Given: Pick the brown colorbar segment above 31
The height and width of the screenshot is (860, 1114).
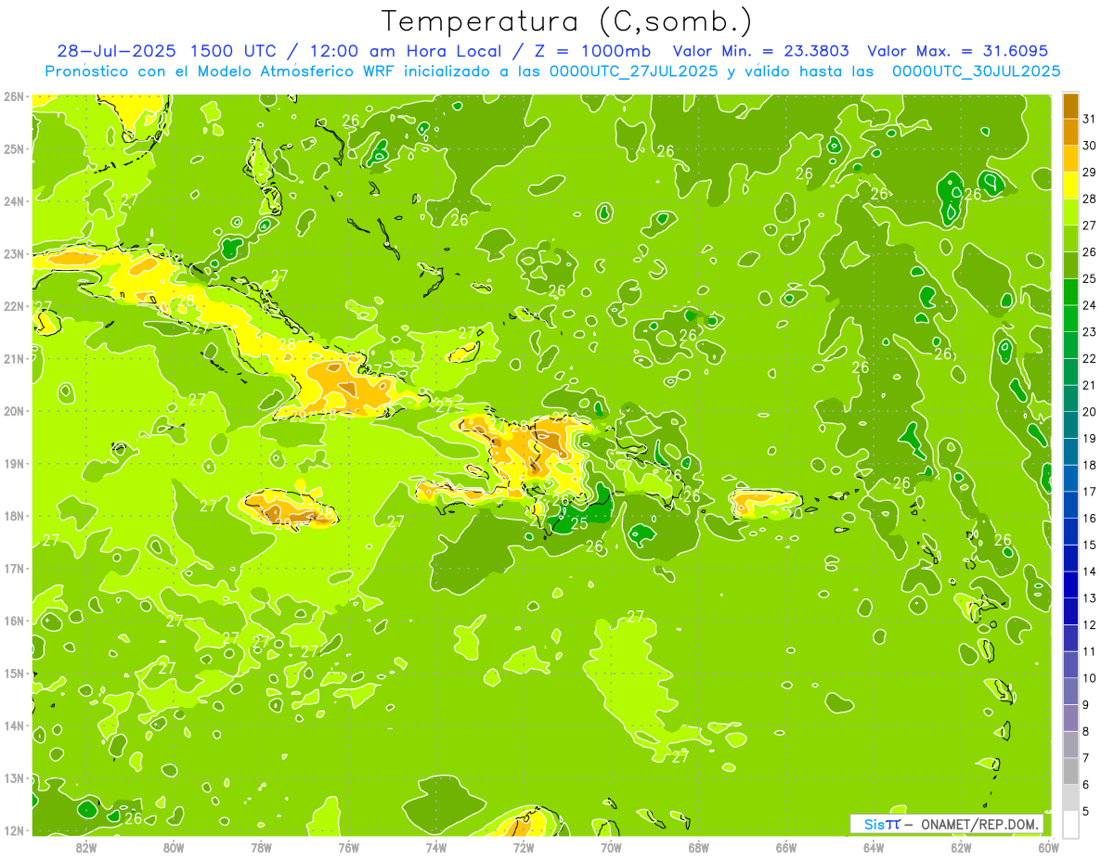Looking at the screenshot, I should tap(1070, 106).
